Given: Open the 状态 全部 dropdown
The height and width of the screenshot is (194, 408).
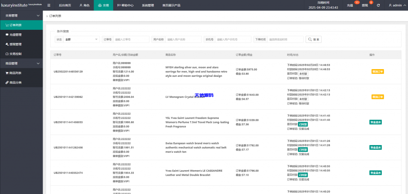Looking at the screenshot, I should pos(81,39).
